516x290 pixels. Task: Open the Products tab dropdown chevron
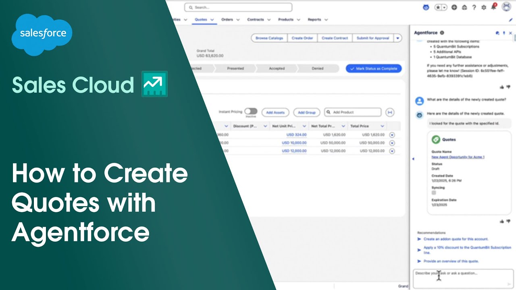(x=298, y=19)
